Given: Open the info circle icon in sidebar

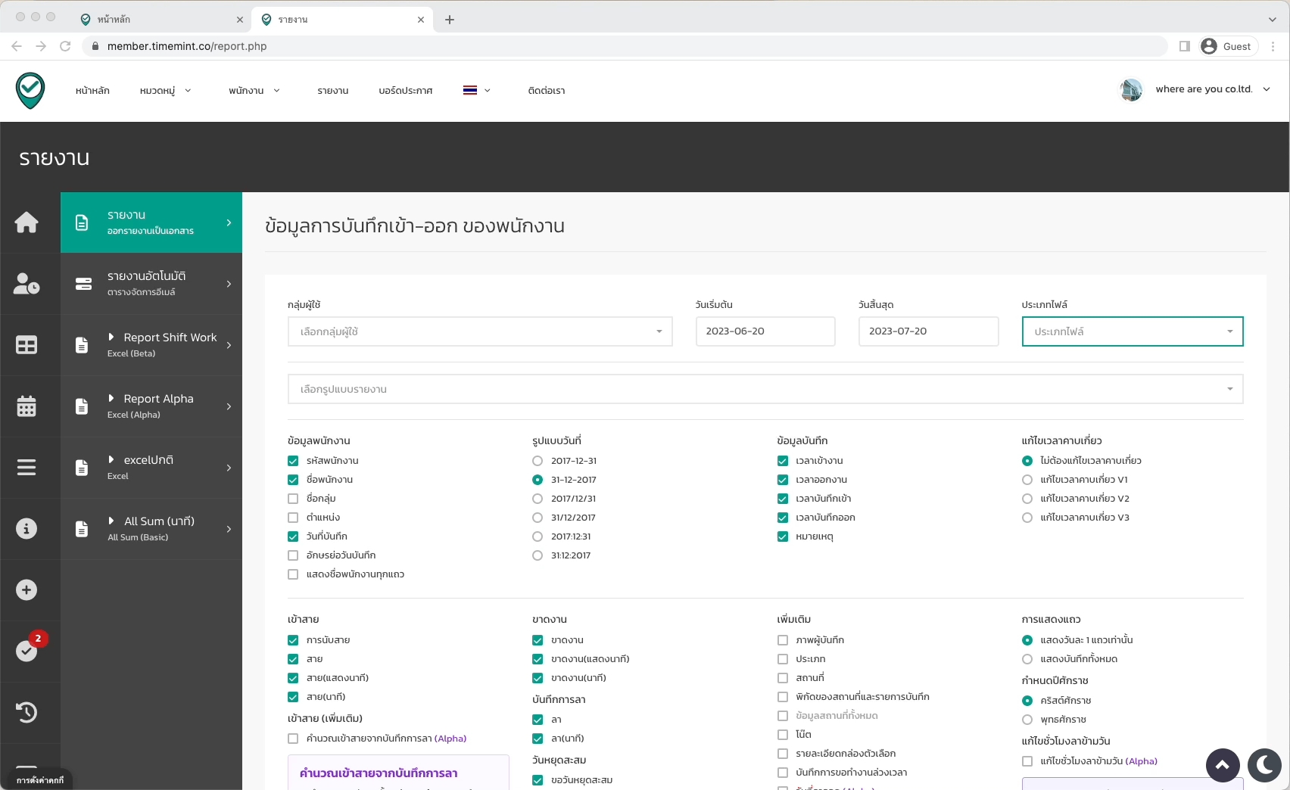Looking at the screenshot, I should 26,529.
